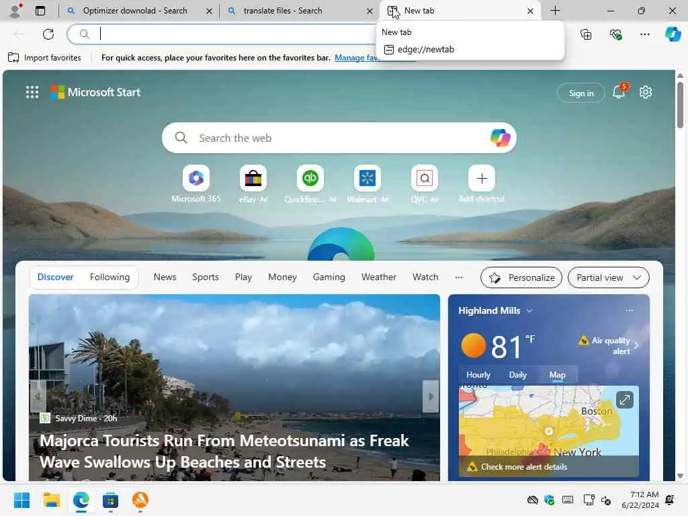Show next headline in news carousel
Image resolution: width=688 pixels, height=516 pixels.
[x=431, y=396]
